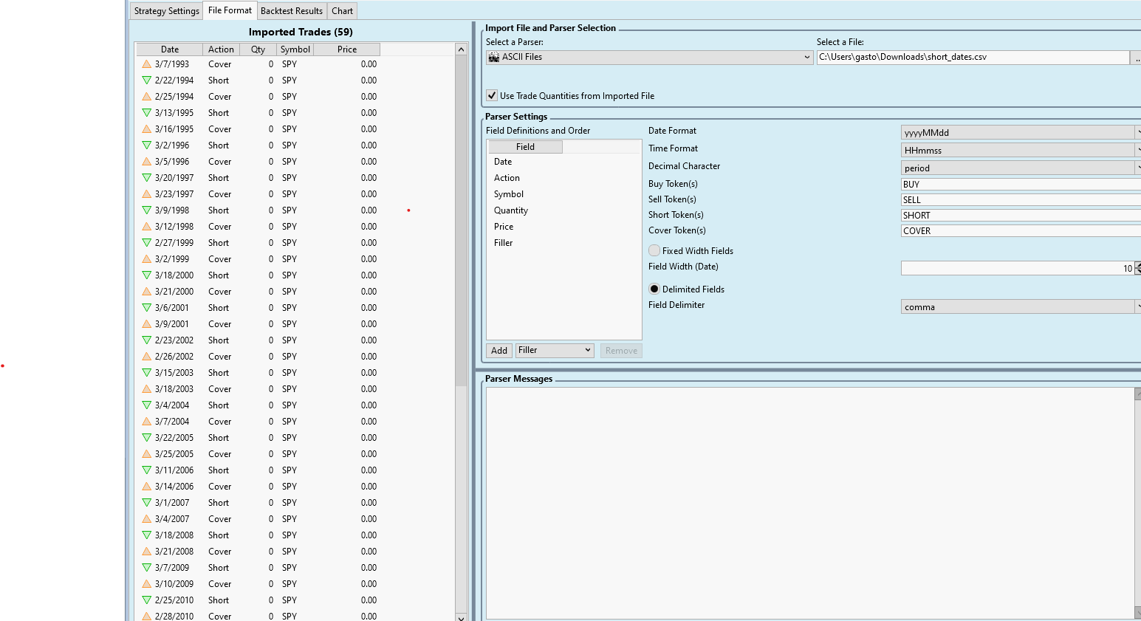This screenshot has height=621, width=1141.
Task: Click the Short icon for 3/4/2004
Action: [x=147, y=405]
